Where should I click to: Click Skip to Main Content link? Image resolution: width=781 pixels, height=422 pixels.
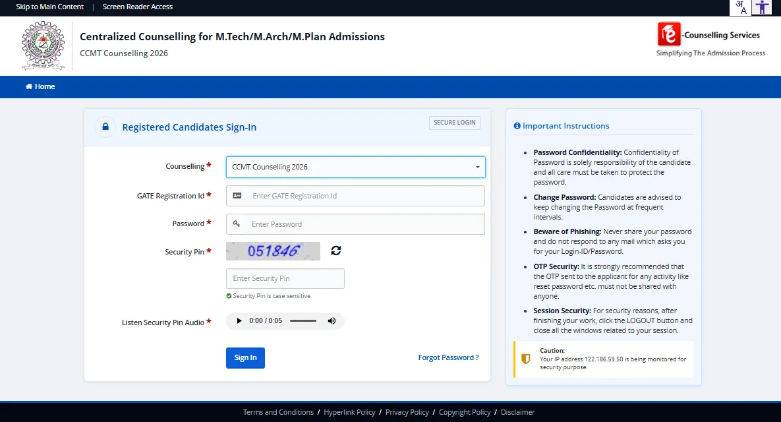pyautogui.click(x=50, y=7)
